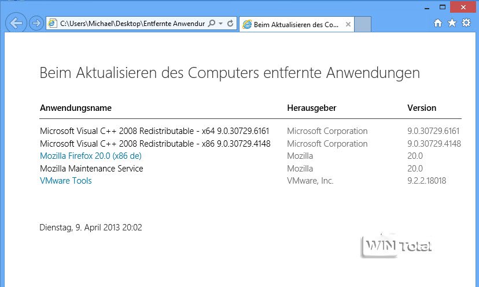Close the 'Beim Aktualisieren' tab

[x=348, y=24]
